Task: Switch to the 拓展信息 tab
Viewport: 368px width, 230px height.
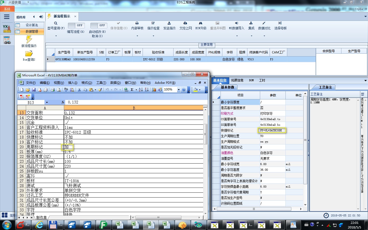Action: tap(237, 80)
